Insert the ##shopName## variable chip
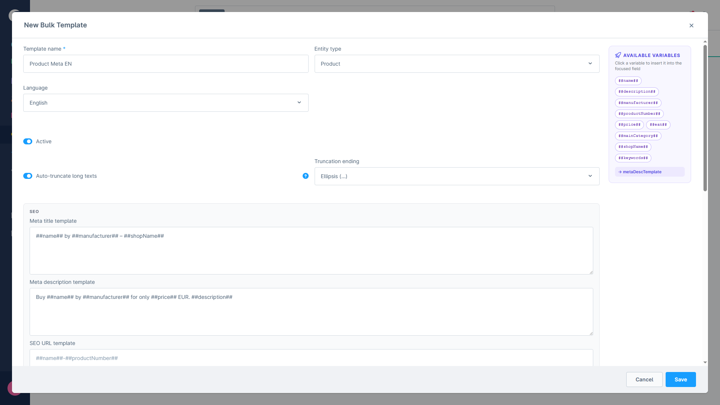Screen dimensions: 720x405 pos(633,147)
